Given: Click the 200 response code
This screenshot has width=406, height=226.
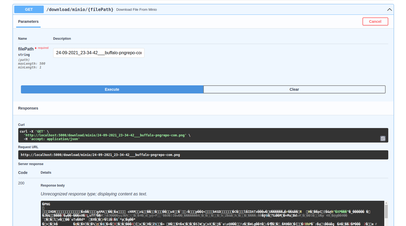Looking at the screenshot, I should [x=21, y=183].
